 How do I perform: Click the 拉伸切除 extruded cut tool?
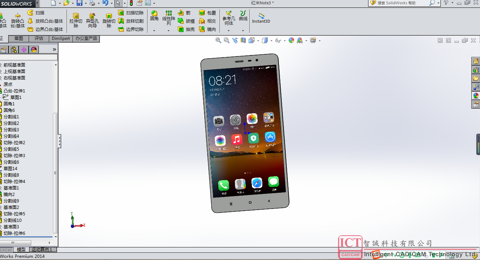click(x=76, y=20)
